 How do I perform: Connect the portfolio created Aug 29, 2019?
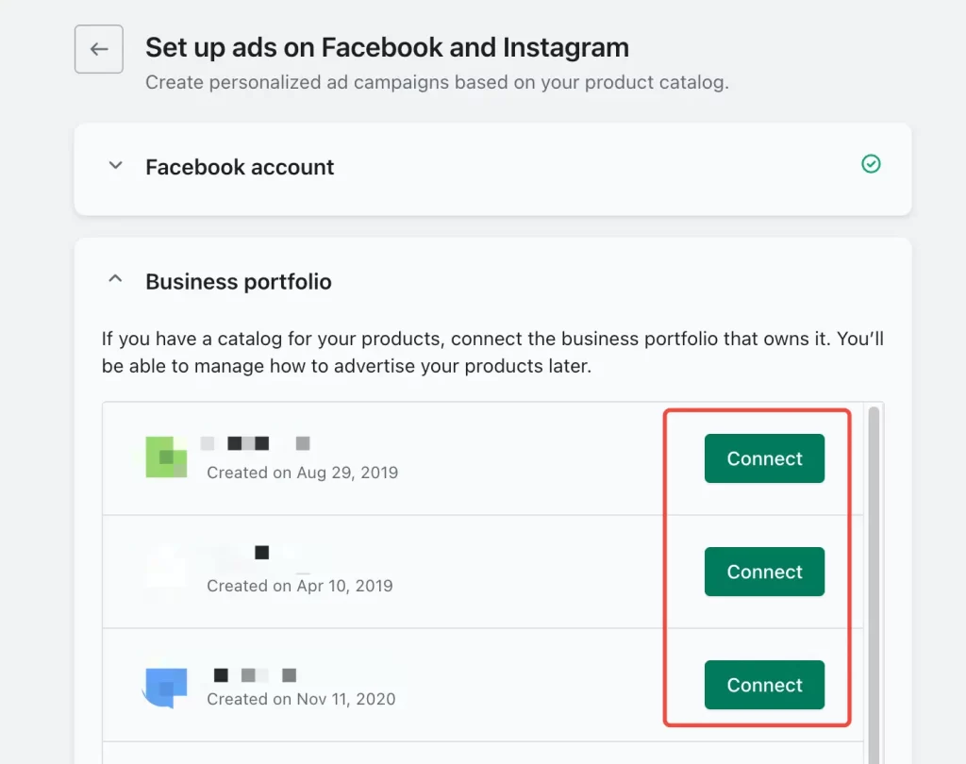click(x=764, y=458)
